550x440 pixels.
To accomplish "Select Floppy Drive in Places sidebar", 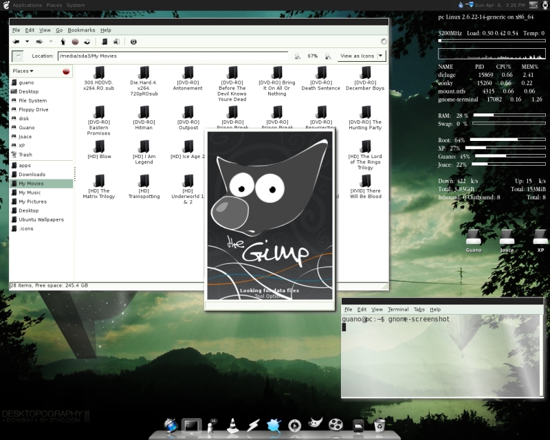I will pyautogui.click(x=41, y=109).
